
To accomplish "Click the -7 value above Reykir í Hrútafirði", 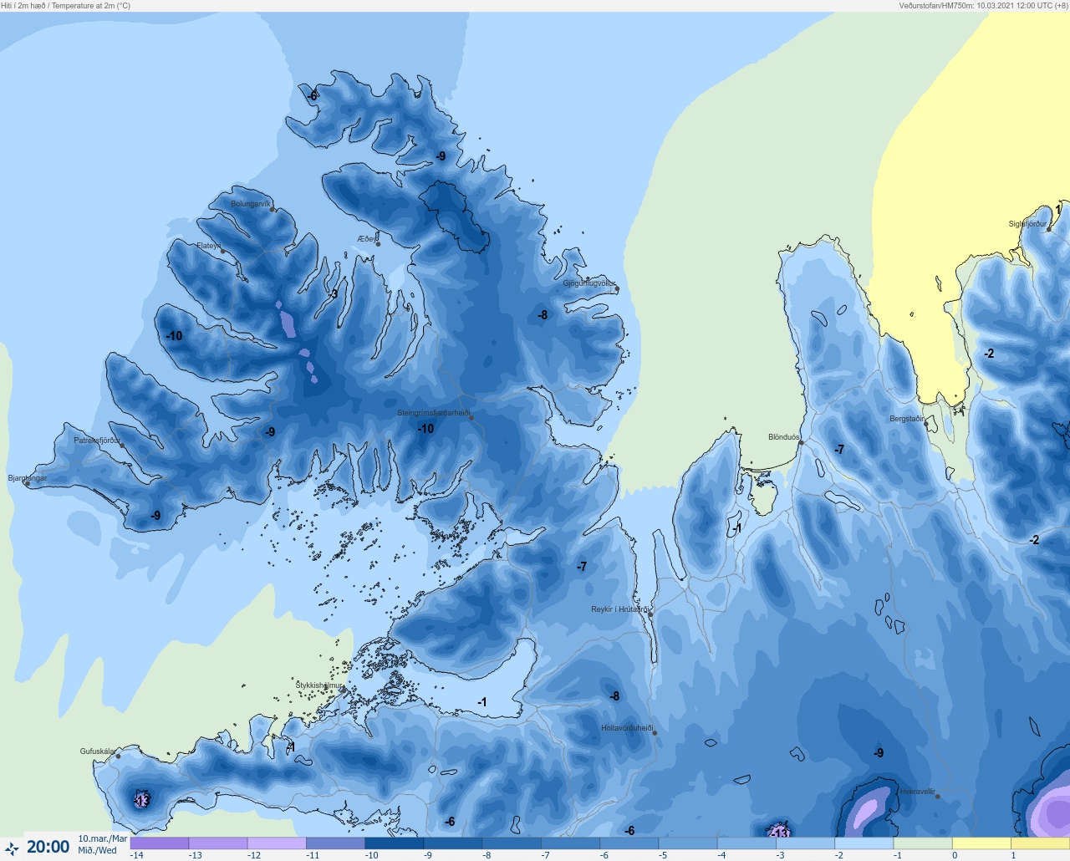I will pos(582,567).
